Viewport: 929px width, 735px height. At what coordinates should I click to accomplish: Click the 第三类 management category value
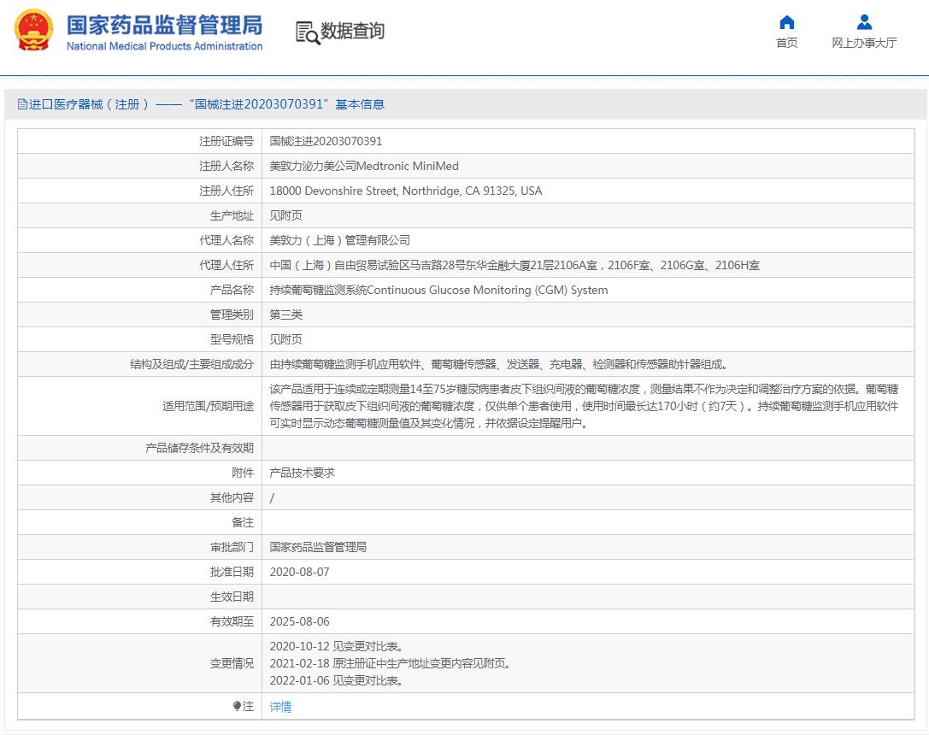click(285, 315)
